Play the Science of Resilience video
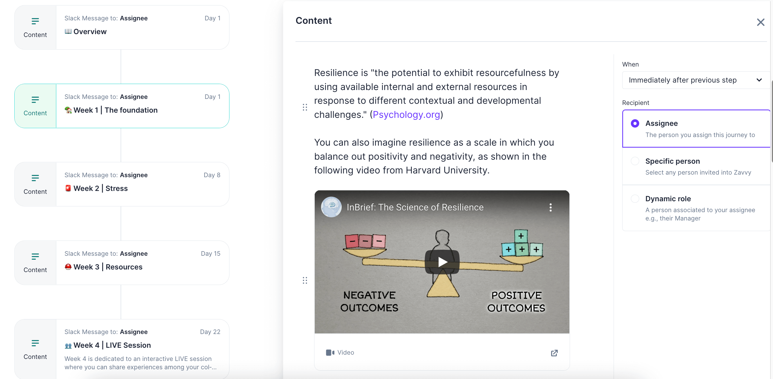Screen dimensions: 773x379 [x=442, y=262]
